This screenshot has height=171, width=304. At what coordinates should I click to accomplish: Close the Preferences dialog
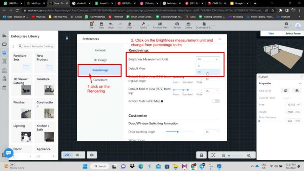[x=219, y=39]
